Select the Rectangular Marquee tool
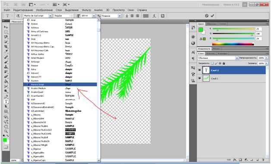 coord(6,32)
